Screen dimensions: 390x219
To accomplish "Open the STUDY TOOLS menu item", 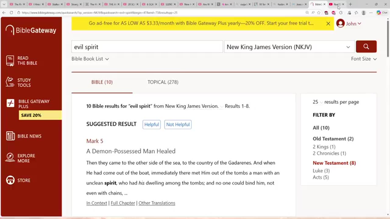I will [x=24, y=83].
